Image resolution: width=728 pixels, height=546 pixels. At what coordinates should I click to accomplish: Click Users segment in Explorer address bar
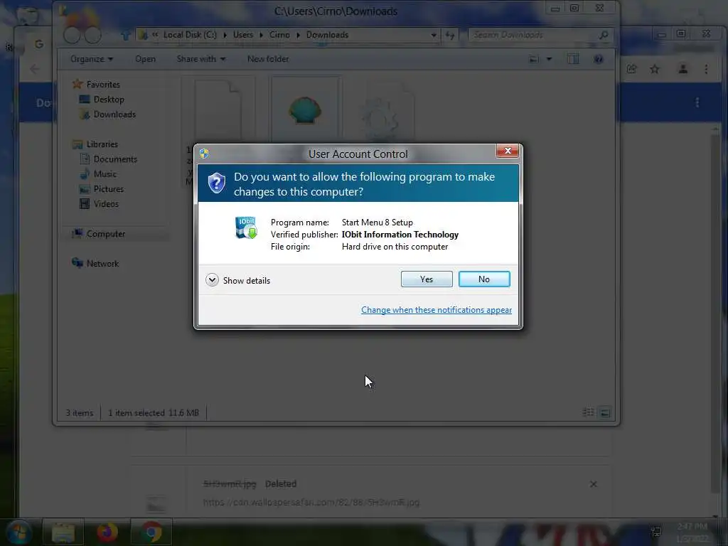(x=243, y=35)
